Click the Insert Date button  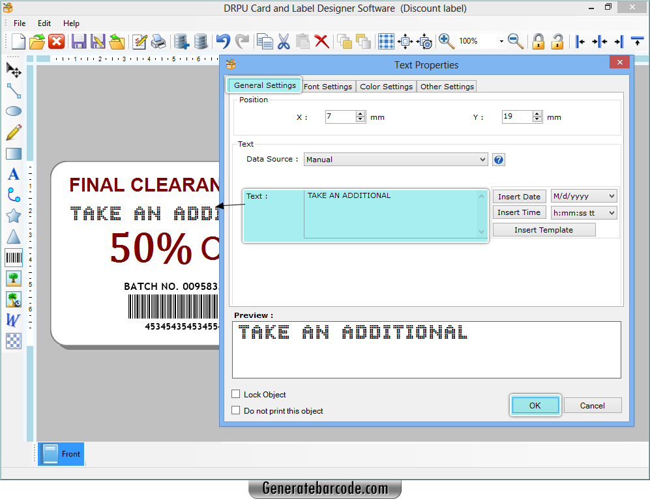pos(519,197)
